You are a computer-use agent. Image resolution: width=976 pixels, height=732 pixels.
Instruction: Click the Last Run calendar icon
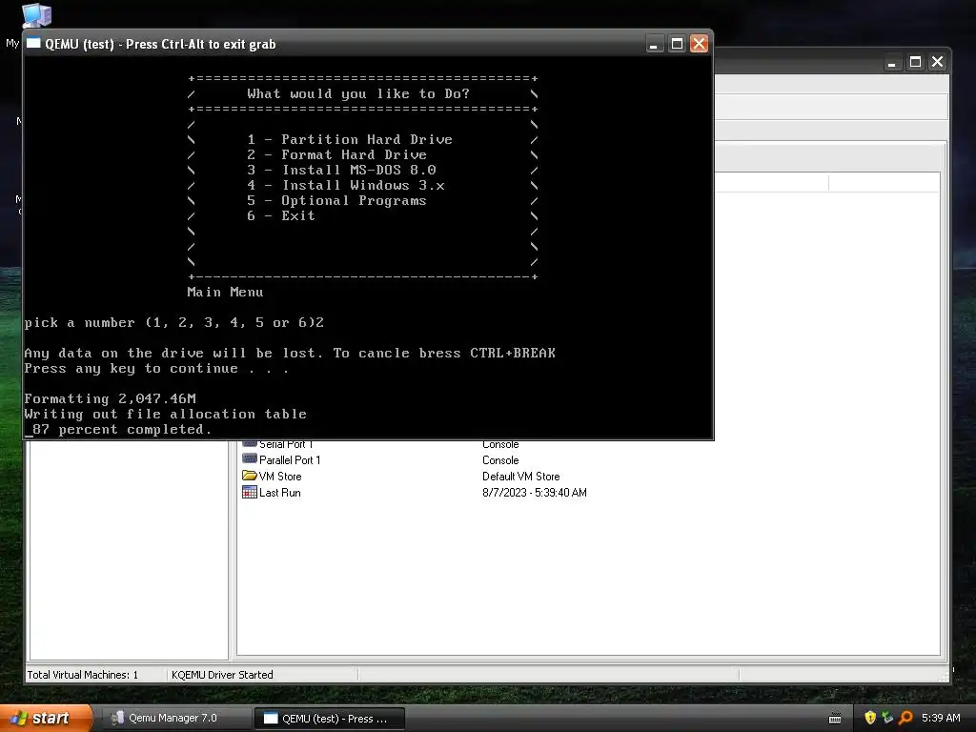click(249, 492)
